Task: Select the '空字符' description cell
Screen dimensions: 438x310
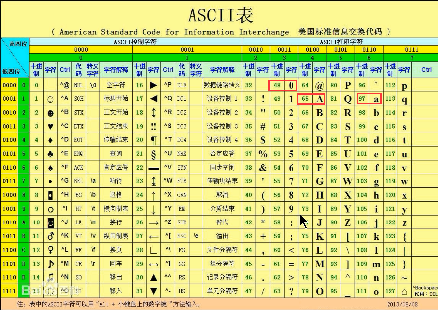Action: click(x=116, y=85)
